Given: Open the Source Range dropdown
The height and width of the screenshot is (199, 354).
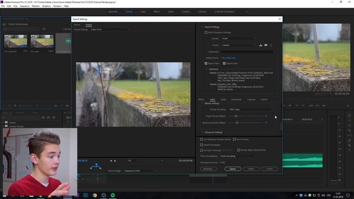Looking at the screenshot, I should [x=140, y=171].
